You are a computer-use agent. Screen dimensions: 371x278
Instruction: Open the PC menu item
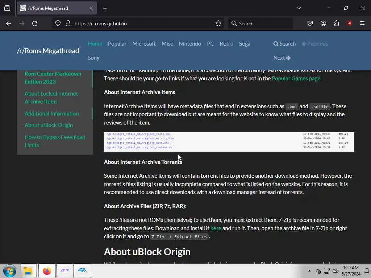click(210, 44)
